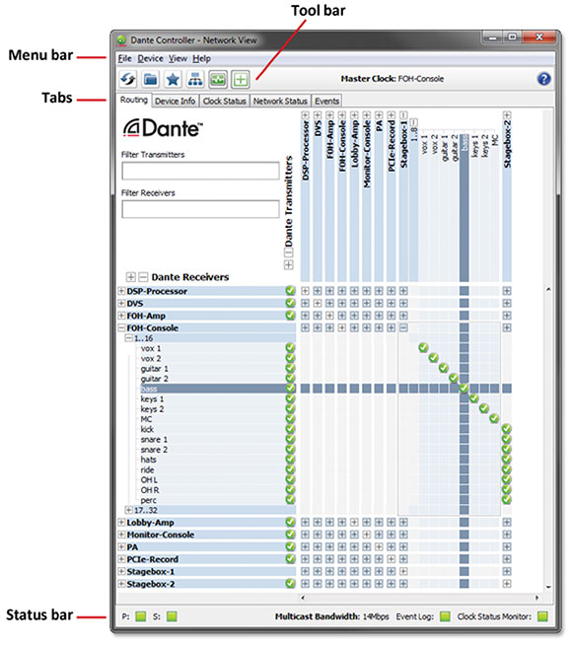Click the Clock Status Monitor green indicator
The height and width of the screenshot is (645, 572).
tap(542, 616)
